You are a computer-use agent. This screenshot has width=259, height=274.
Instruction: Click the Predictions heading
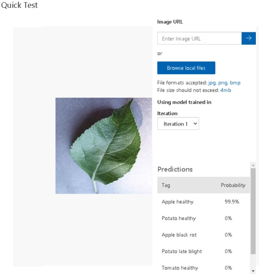click(175, 169)
